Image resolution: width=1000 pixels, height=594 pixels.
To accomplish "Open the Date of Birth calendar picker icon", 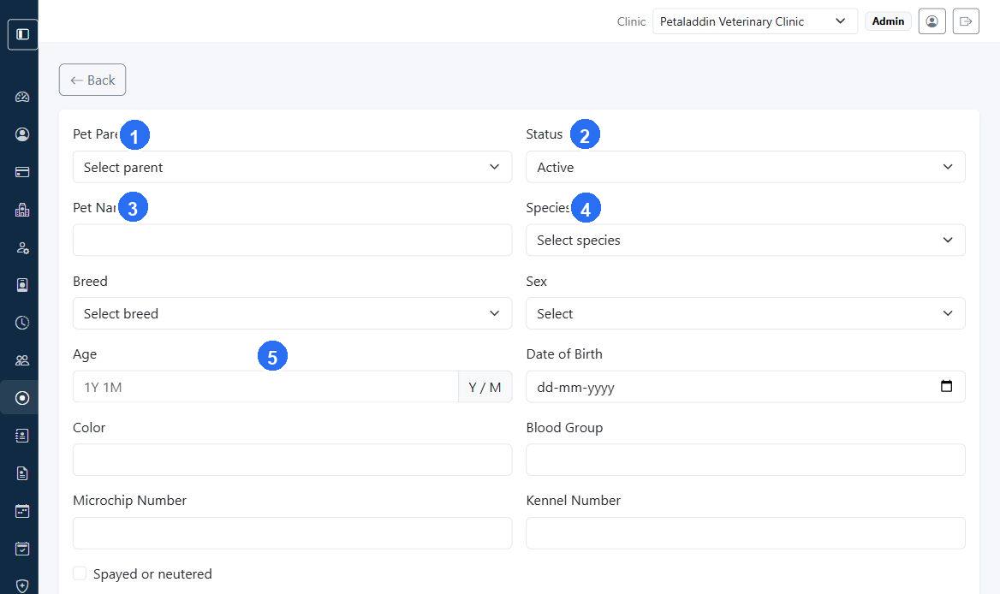I will pos(946,386).
